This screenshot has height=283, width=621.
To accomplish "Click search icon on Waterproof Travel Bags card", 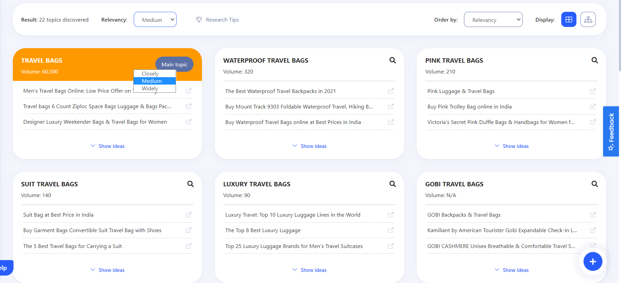I will click(x=392, y=60).
